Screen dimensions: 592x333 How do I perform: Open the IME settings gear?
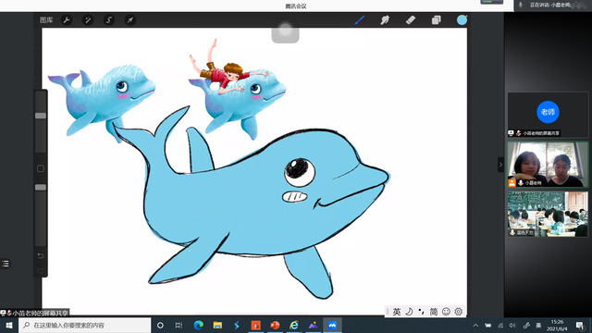click(x=459, y=312)
